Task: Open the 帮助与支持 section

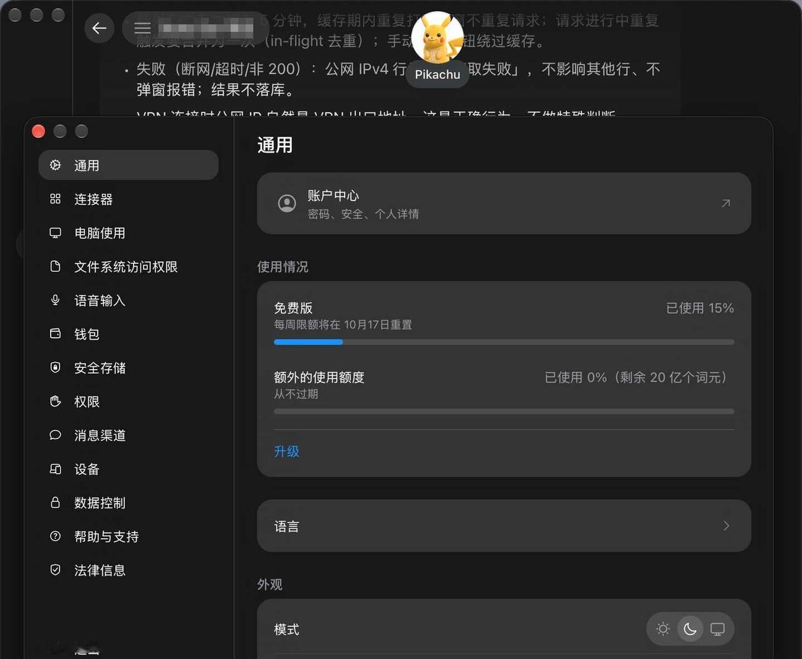Action: (128, 536)
